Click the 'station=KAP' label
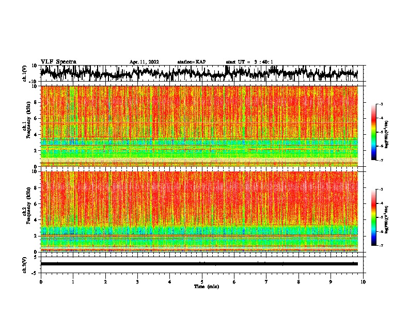The height and width of the screenshot is (316, 409). [192, 62]
